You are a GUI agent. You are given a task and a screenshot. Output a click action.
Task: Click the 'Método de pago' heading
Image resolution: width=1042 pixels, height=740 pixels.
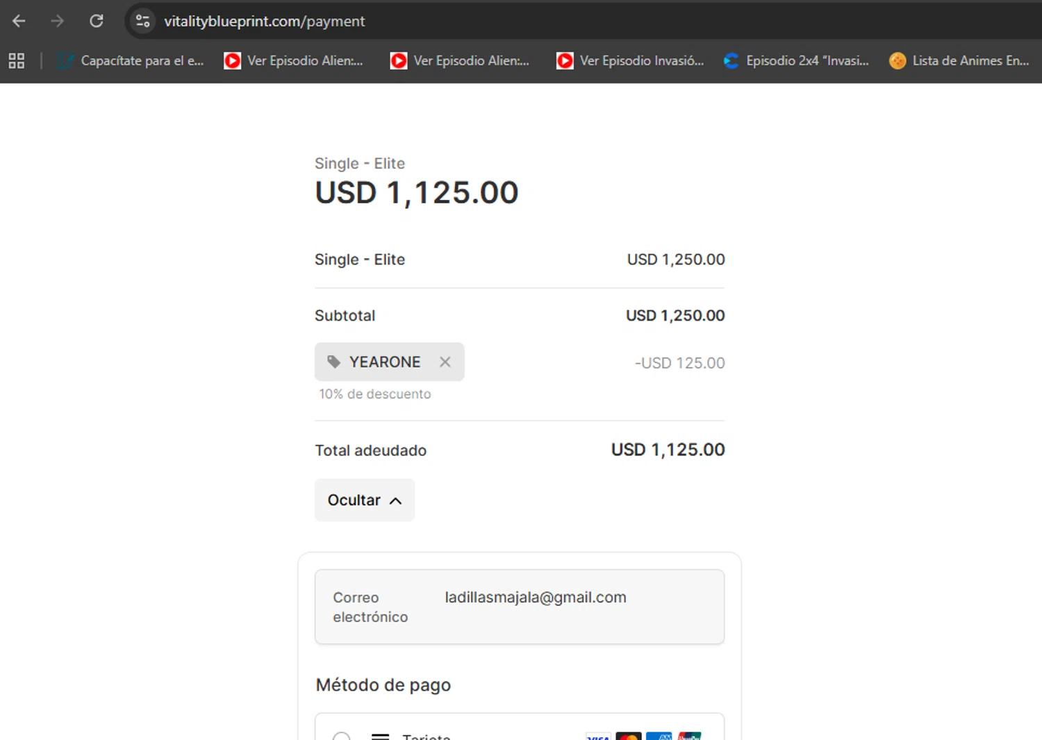pos(383,685)
